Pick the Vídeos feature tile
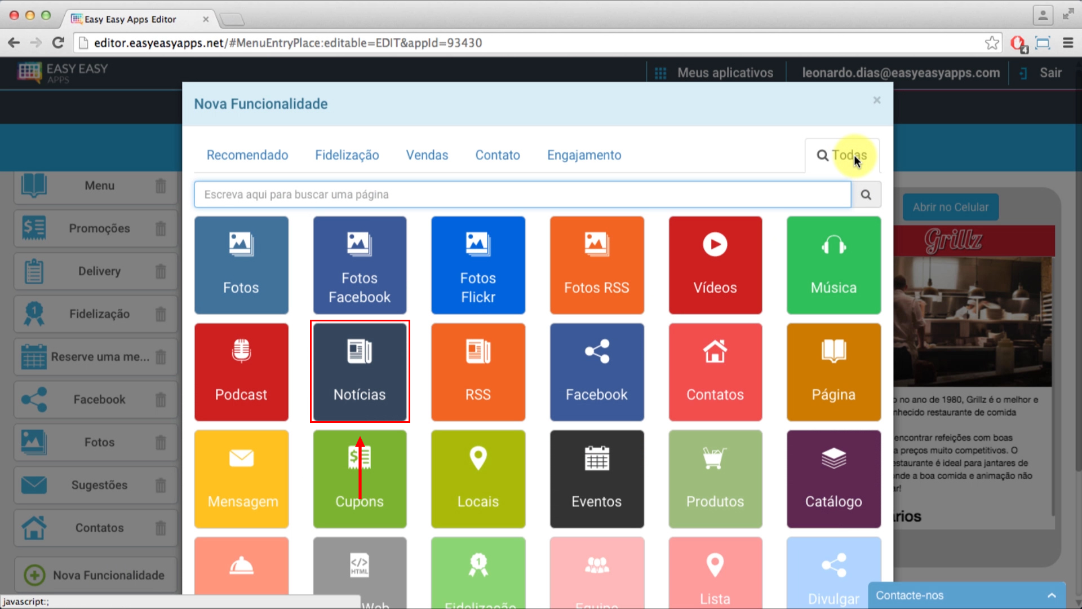The image size is (1082, 609). (x=715, y=265)
